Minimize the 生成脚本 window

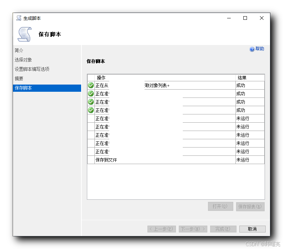click(229, 18)
